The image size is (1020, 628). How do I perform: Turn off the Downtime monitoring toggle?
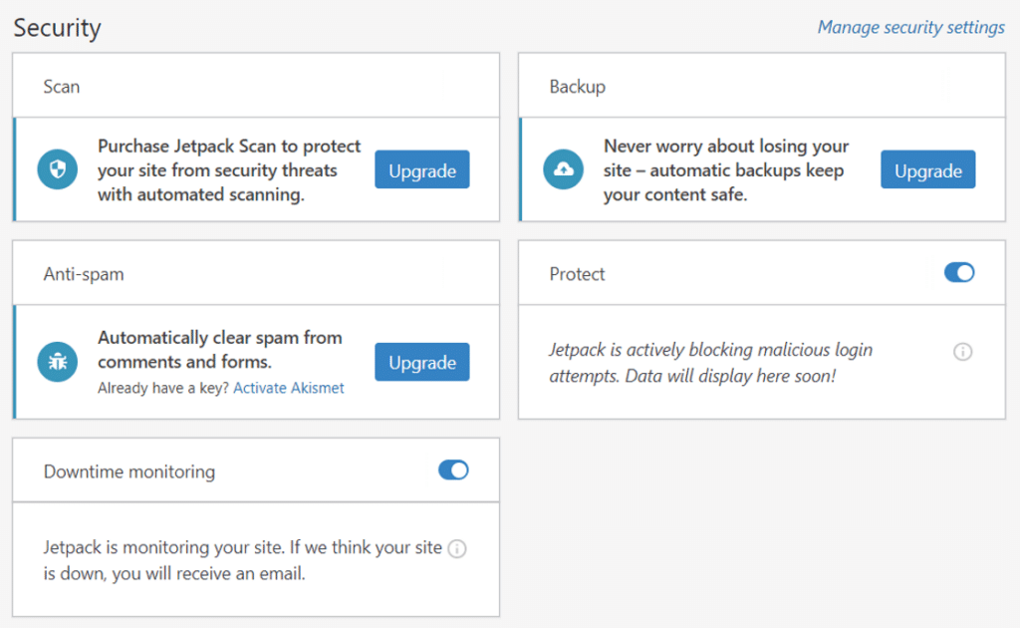(x=453, y=470)
